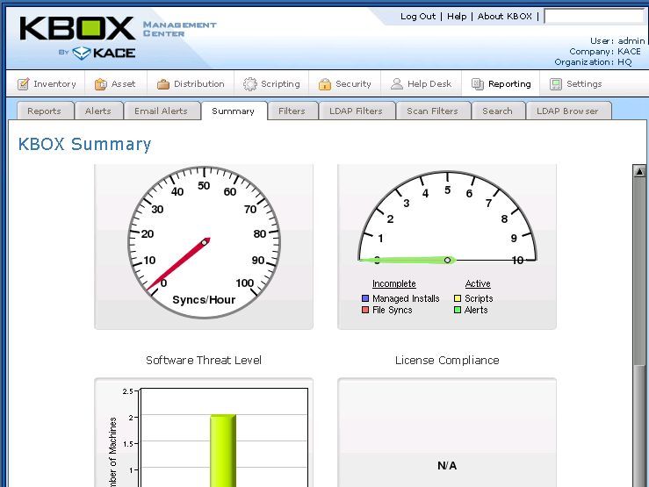Image resolution: width=649 pixels, height=487 pixels.
Task: Open the Inventory menu
Action: tap(47, 84)
